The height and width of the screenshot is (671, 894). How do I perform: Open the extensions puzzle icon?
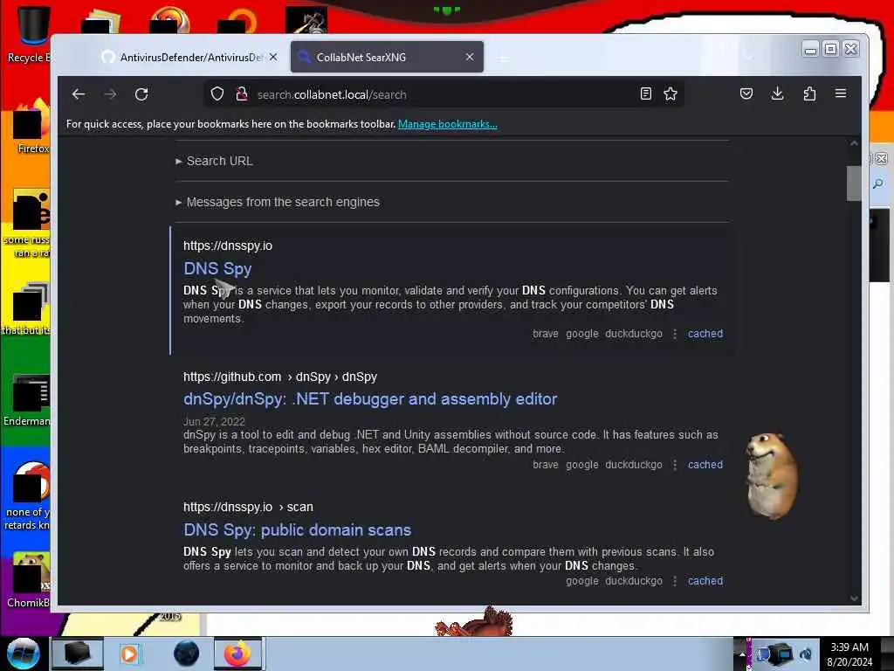point(809,93)
